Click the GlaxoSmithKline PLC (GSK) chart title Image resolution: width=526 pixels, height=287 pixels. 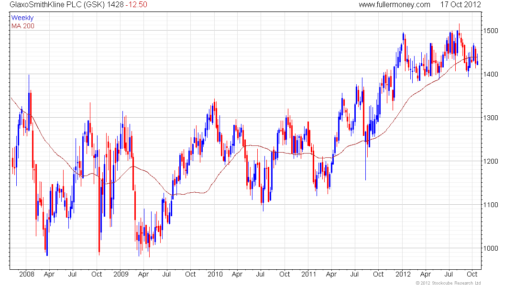click(57, 5)
